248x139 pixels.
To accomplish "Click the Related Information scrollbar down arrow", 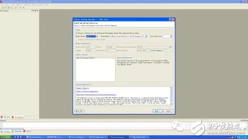I will point(171,104).
